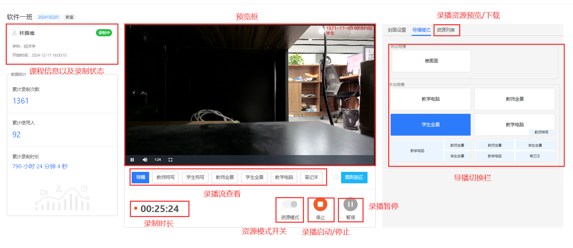Choose 教学电脑 with 教师特写 picture-in-picture layout

[x=514, y=125]
